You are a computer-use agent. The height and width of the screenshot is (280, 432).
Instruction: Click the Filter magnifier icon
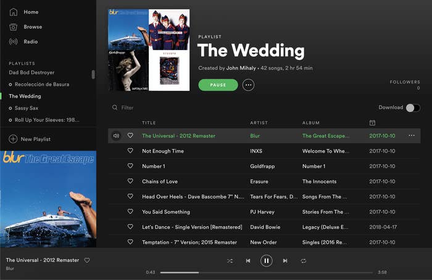(115, 108)
